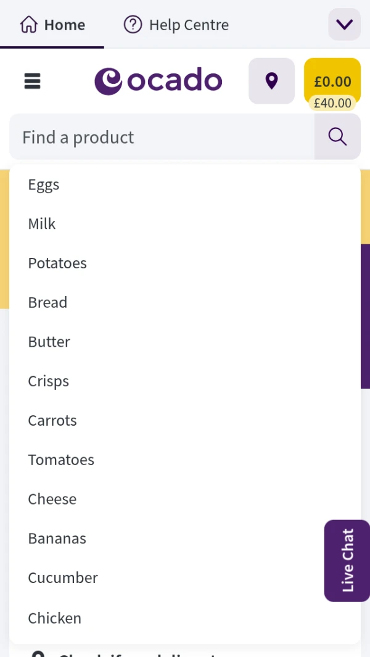Click the Ocado logo
Image resolution: width=370 pixels, height=657 pixels.
pos(158,81)
